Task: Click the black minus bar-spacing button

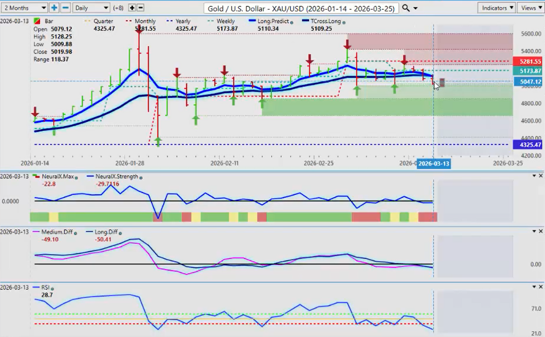Action: [x=141, y=8]
